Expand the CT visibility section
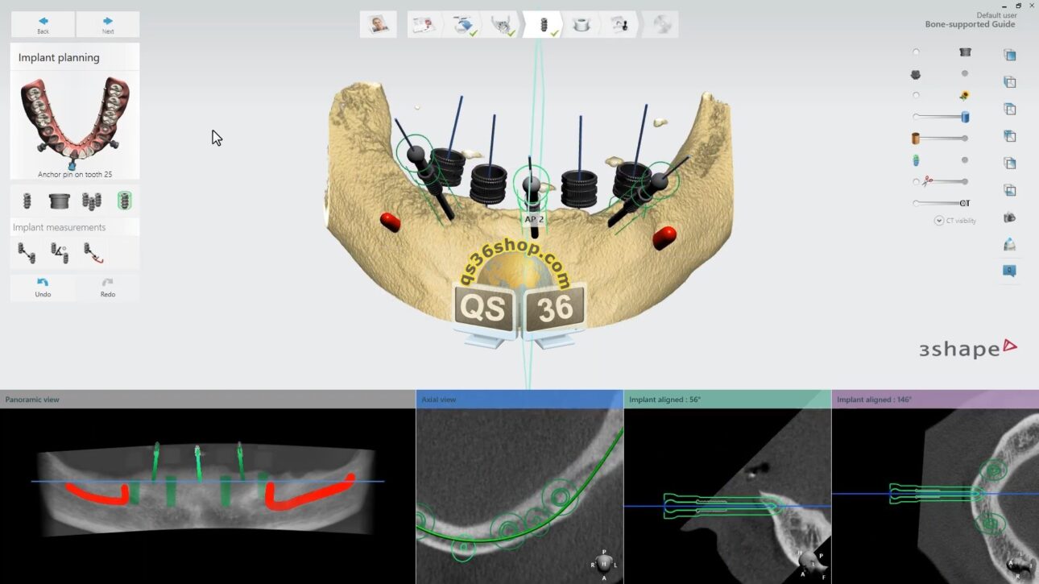The height and width of the screenshot is (584, 1039). coord(939,220)
